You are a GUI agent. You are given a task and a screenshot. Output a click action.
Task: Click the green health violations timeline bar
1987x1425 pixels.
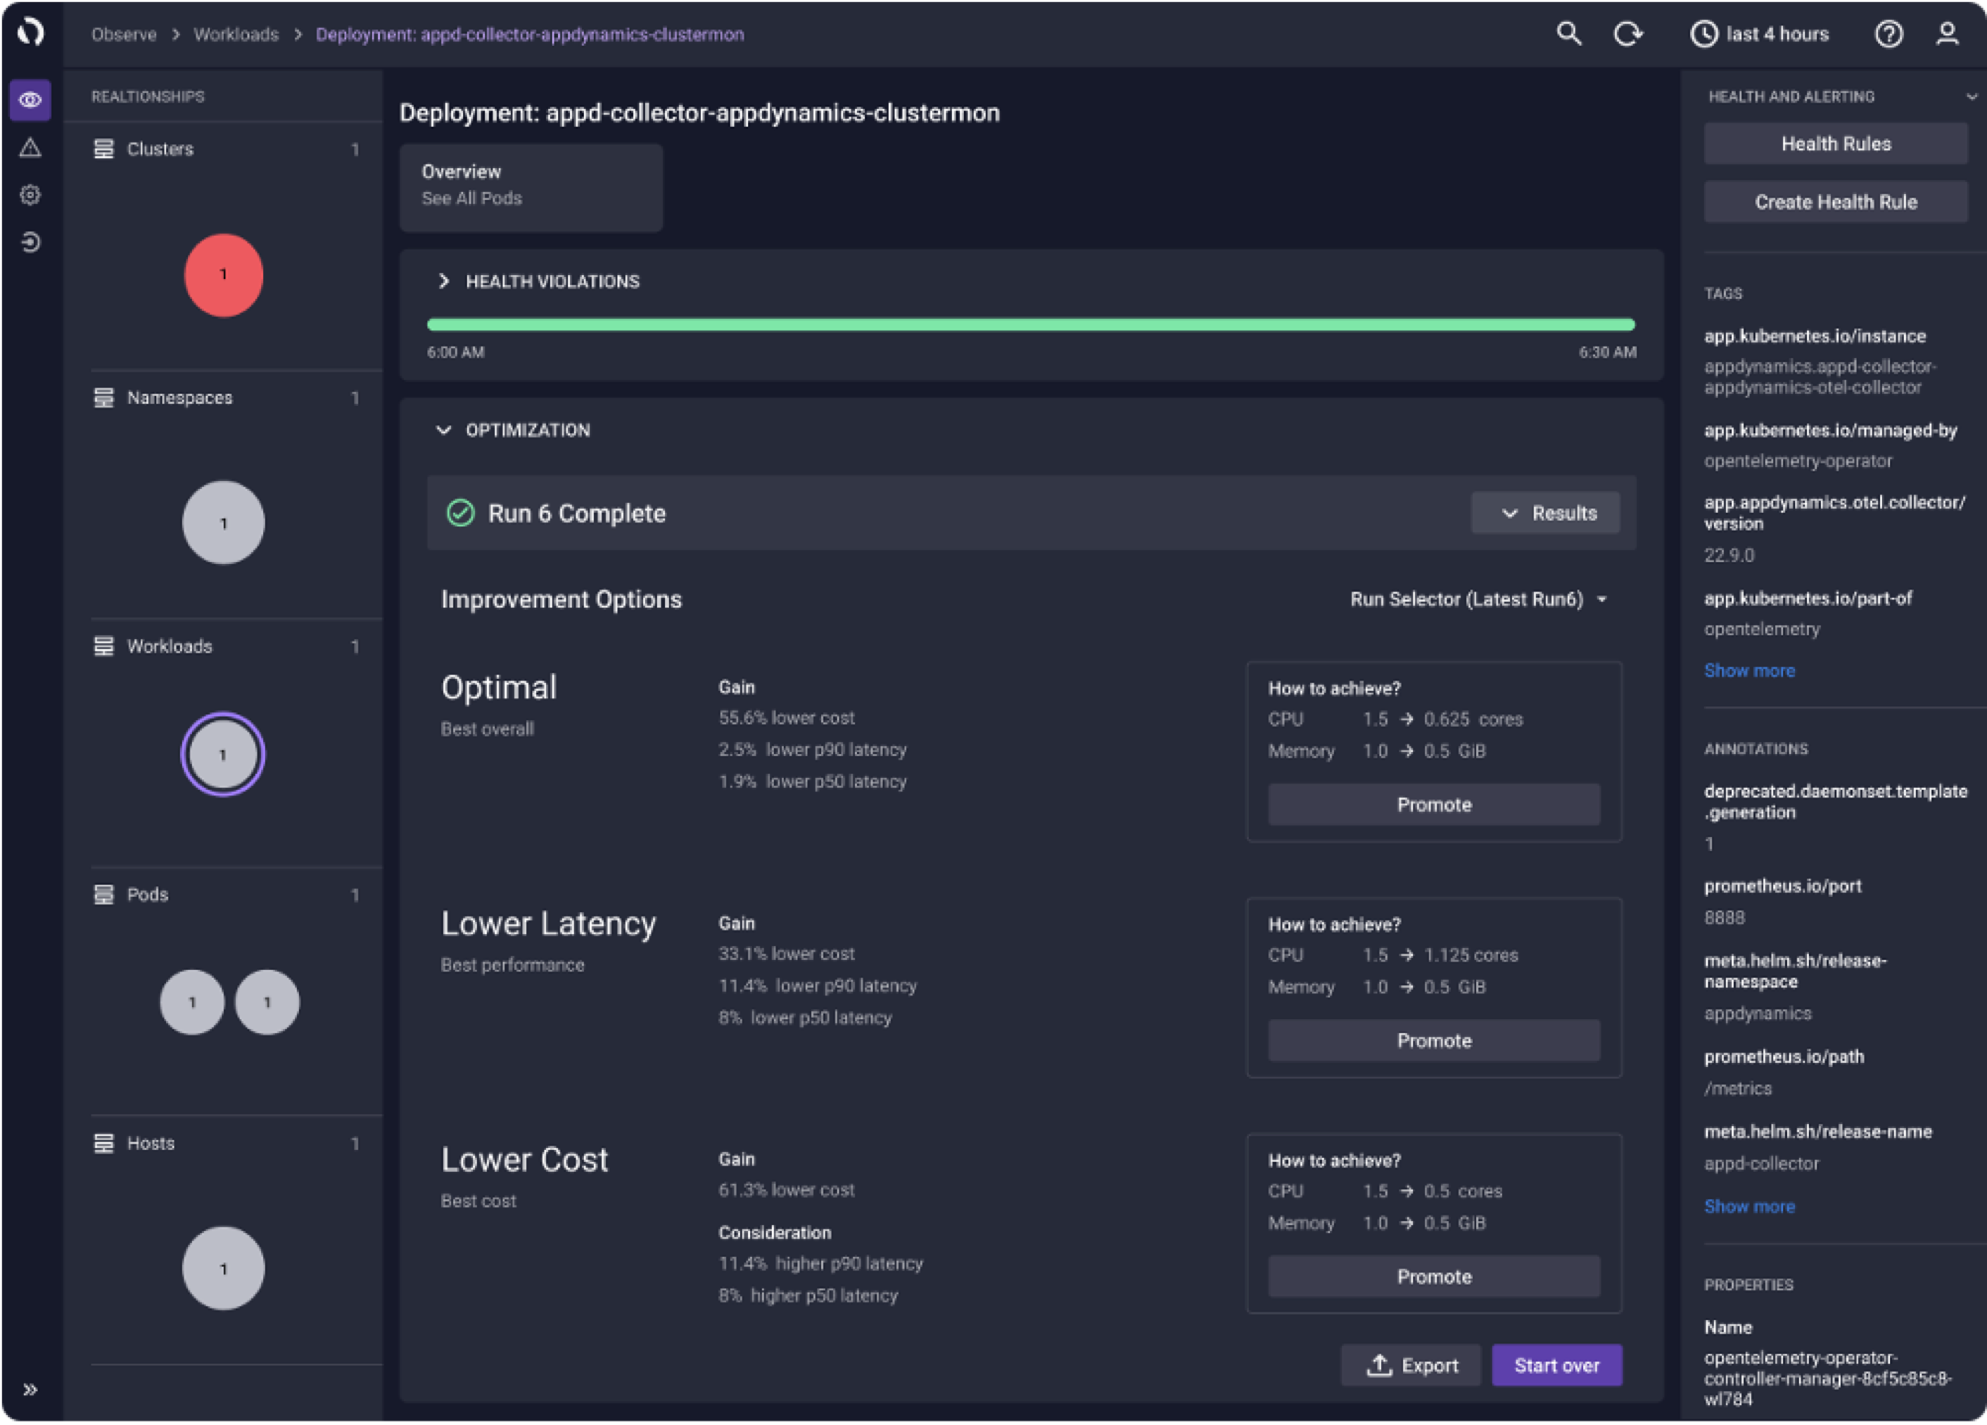pyautogui.click(x=1030, y=325)
